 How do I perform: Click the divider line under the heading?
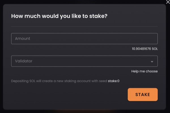(84, 26)
